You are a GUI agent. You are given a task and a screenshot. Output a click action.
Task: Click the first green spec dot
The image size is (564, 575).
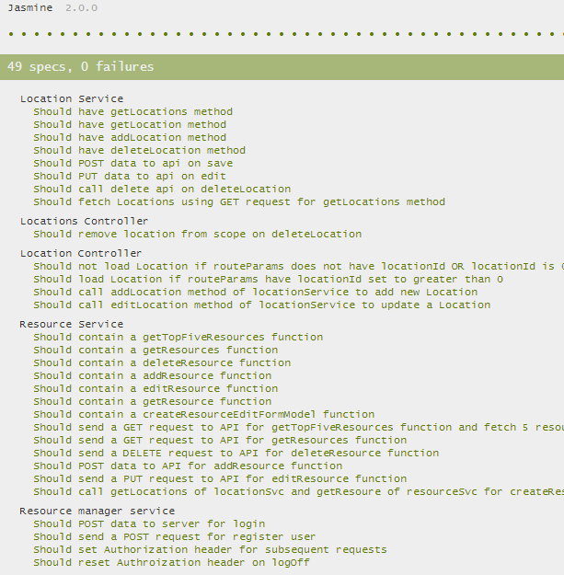coord(11,34)
